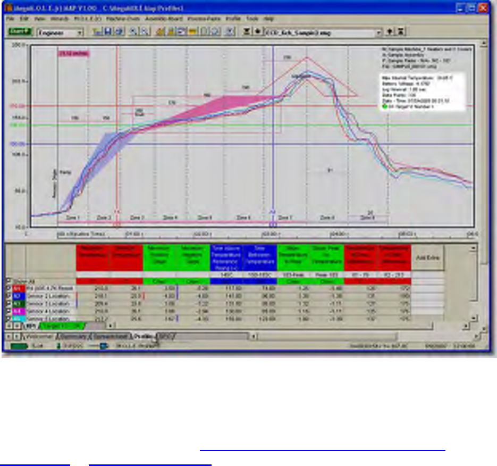Click the Zone 5 label on the chart

[205, 218]
